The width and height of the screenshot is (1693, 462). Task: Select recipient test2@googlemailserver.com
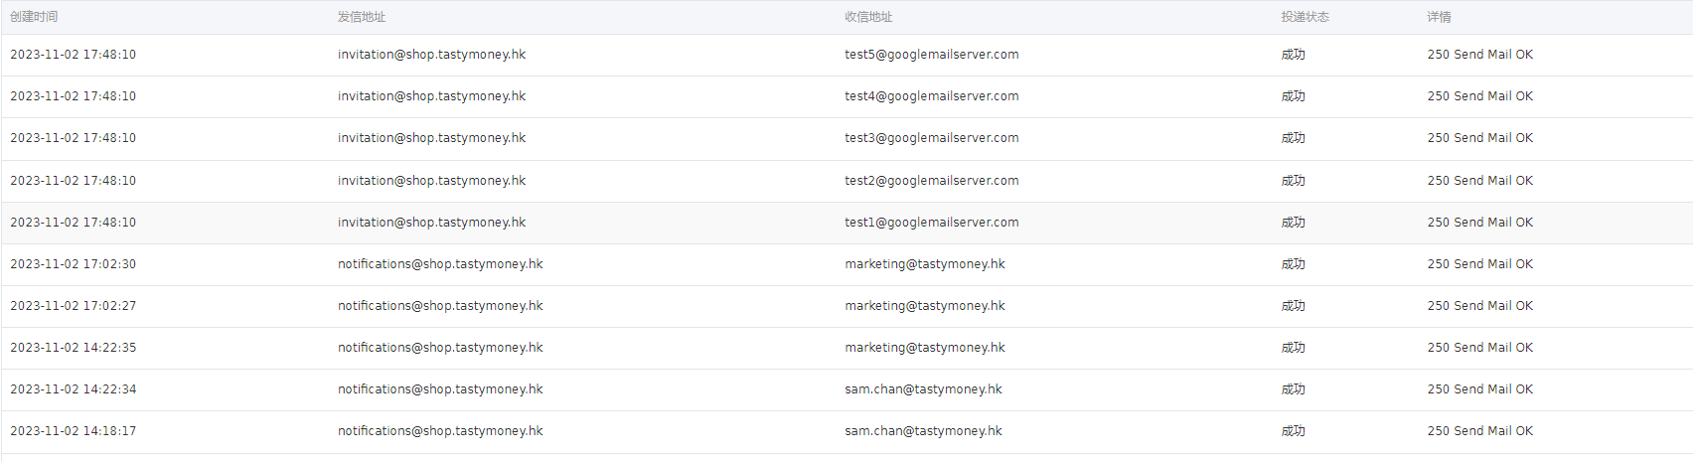click(932, 181)
